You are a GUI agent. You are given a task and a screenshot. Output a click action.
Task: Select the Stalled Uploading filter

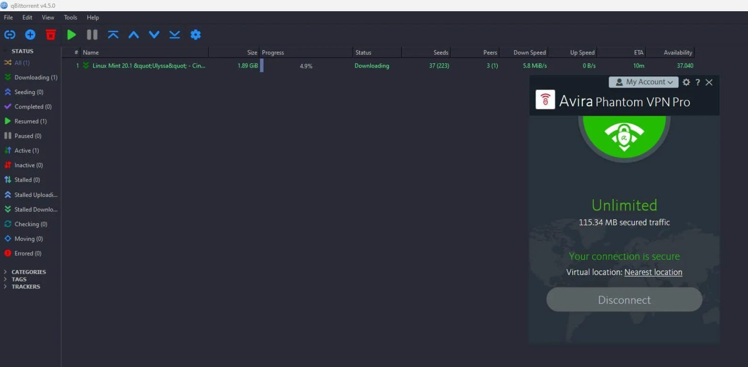pos(31,195)
